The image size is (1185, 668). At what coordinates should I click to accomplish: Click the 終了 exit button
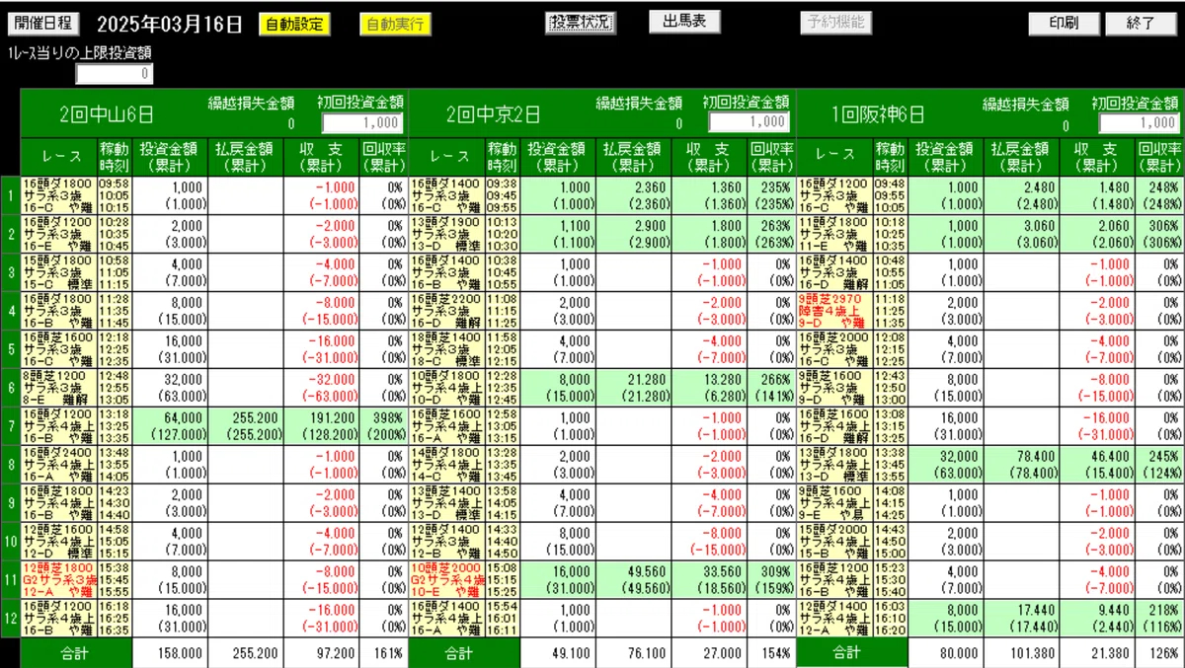[1142, 23]
